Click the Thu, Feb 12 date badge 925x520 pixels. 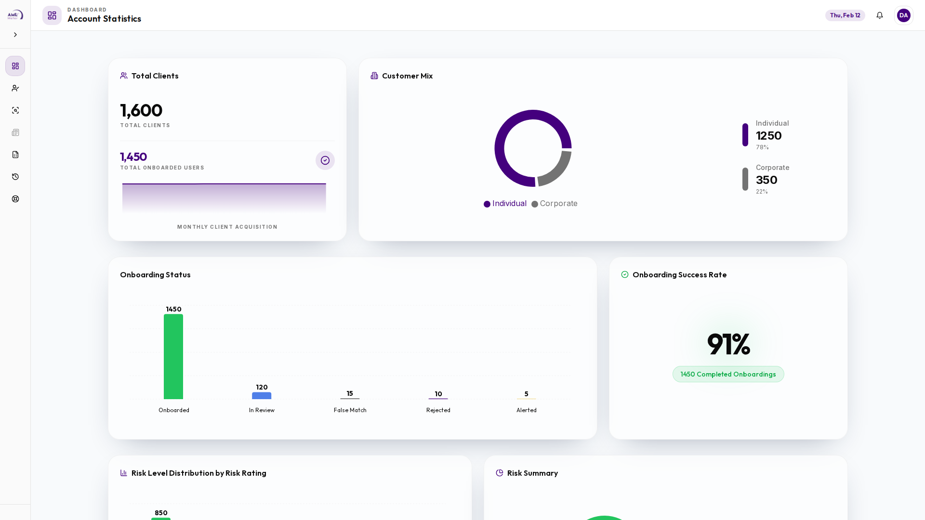point(845,15)
